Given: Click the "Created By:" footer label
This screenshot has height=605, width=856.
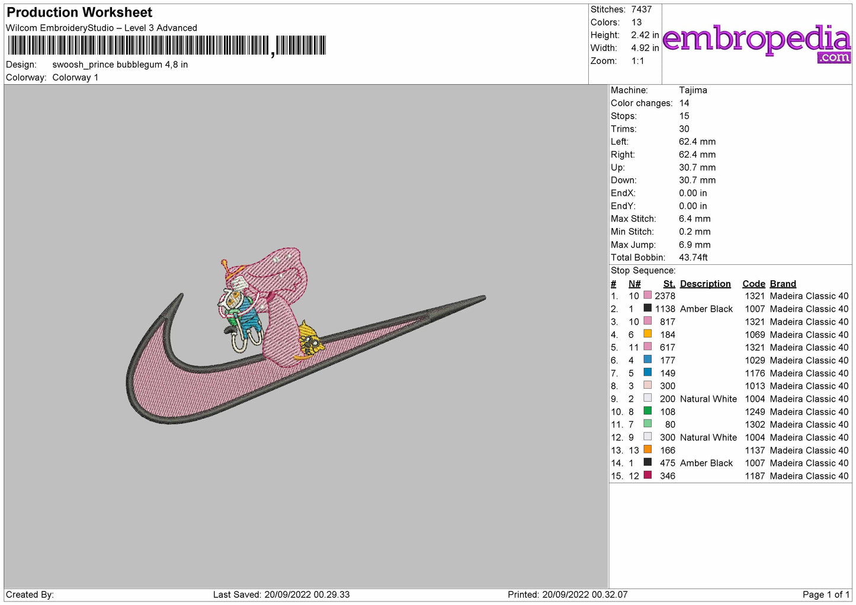Looking at the screenshot, I should (x=30, y=595).
